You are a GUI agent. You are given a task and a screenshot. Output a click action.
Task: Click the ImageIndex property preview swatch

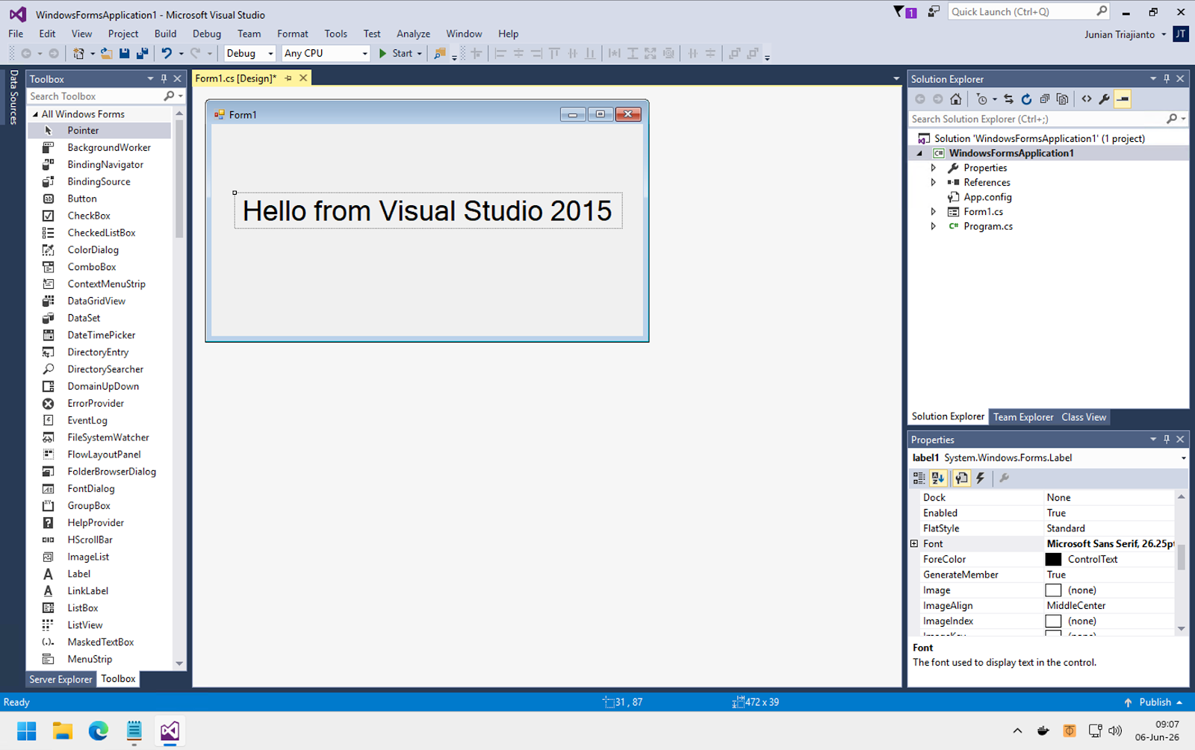[x=1053, y=621]
